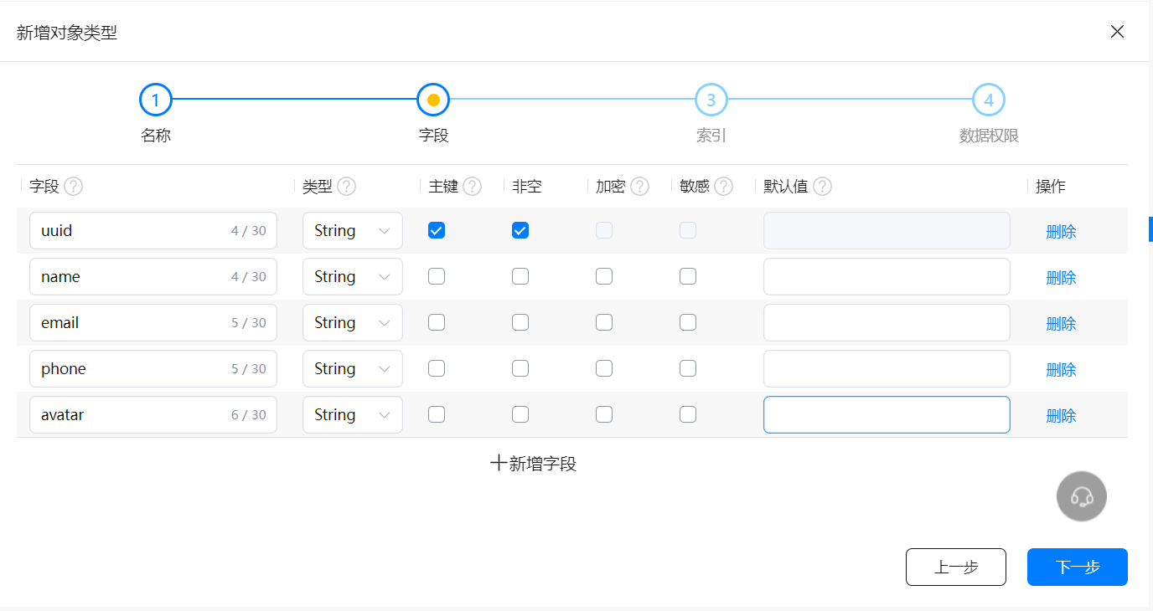
Task: Proceed with 下一步 button
Action: pos(1078,567)
